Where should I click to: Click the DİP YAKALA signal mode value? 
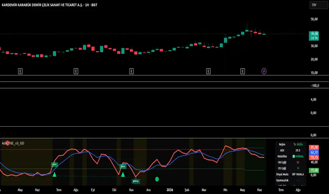(x=298, y=175)
